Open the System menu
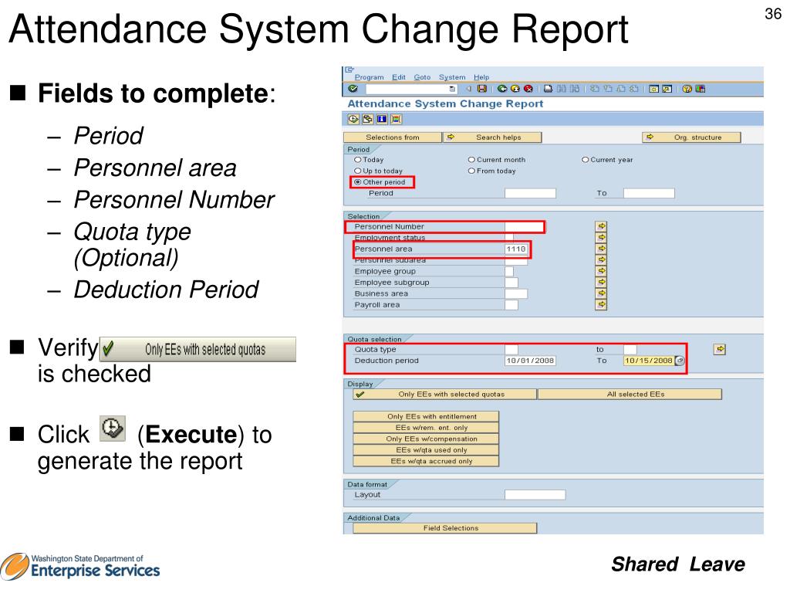Image resolution: width=790 pixels, height=593 pixels. [452, 77]
